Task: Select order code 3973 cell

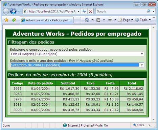Action: point(18,99)
